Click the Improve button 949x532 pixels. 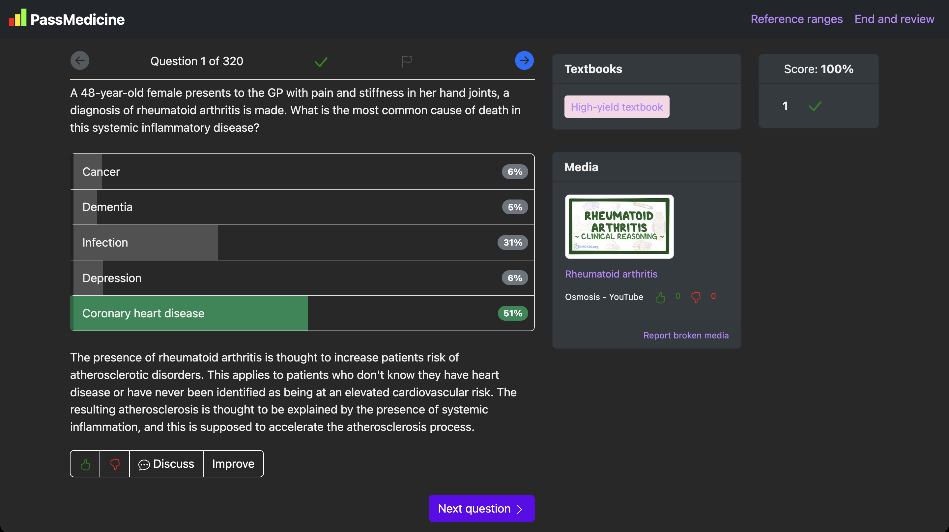(x=233, y=464)
